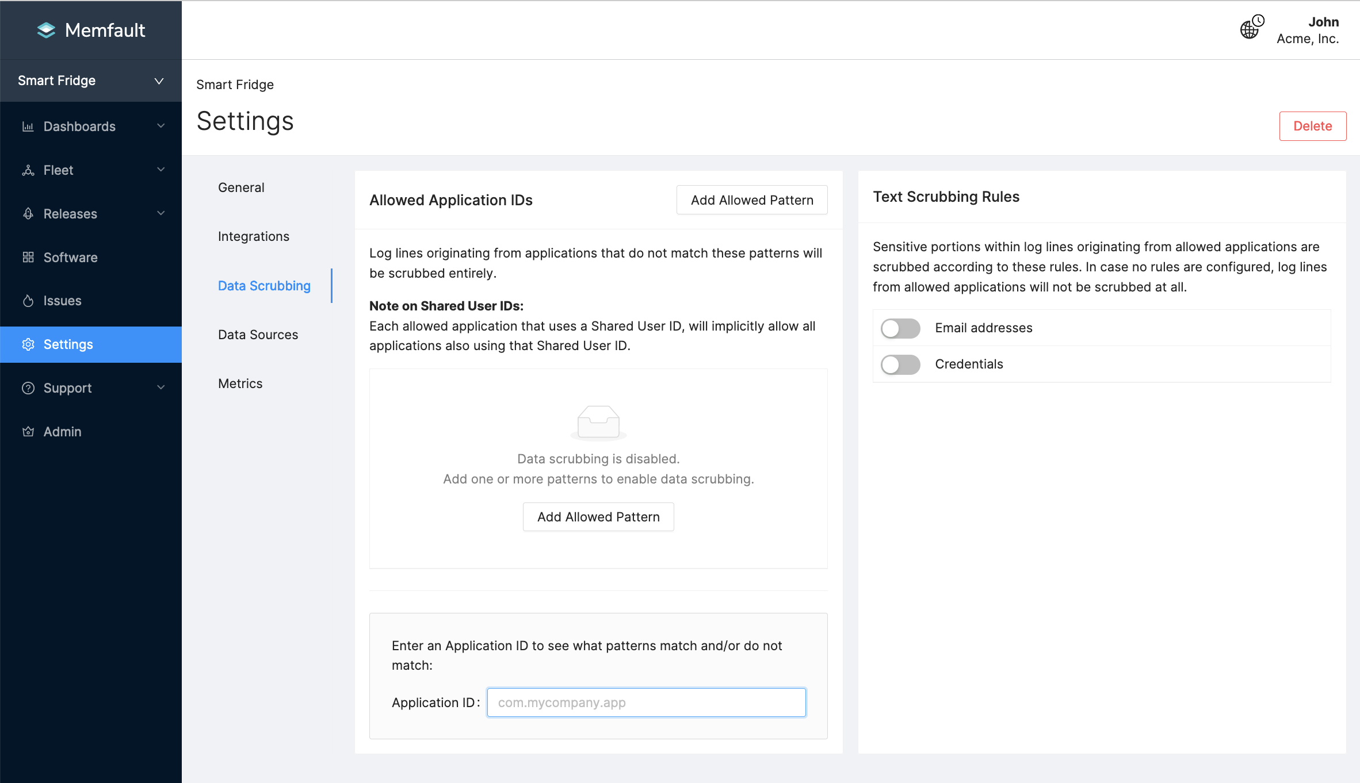
Task: Click the Releases rocket icon
Action: coord(28,214)
